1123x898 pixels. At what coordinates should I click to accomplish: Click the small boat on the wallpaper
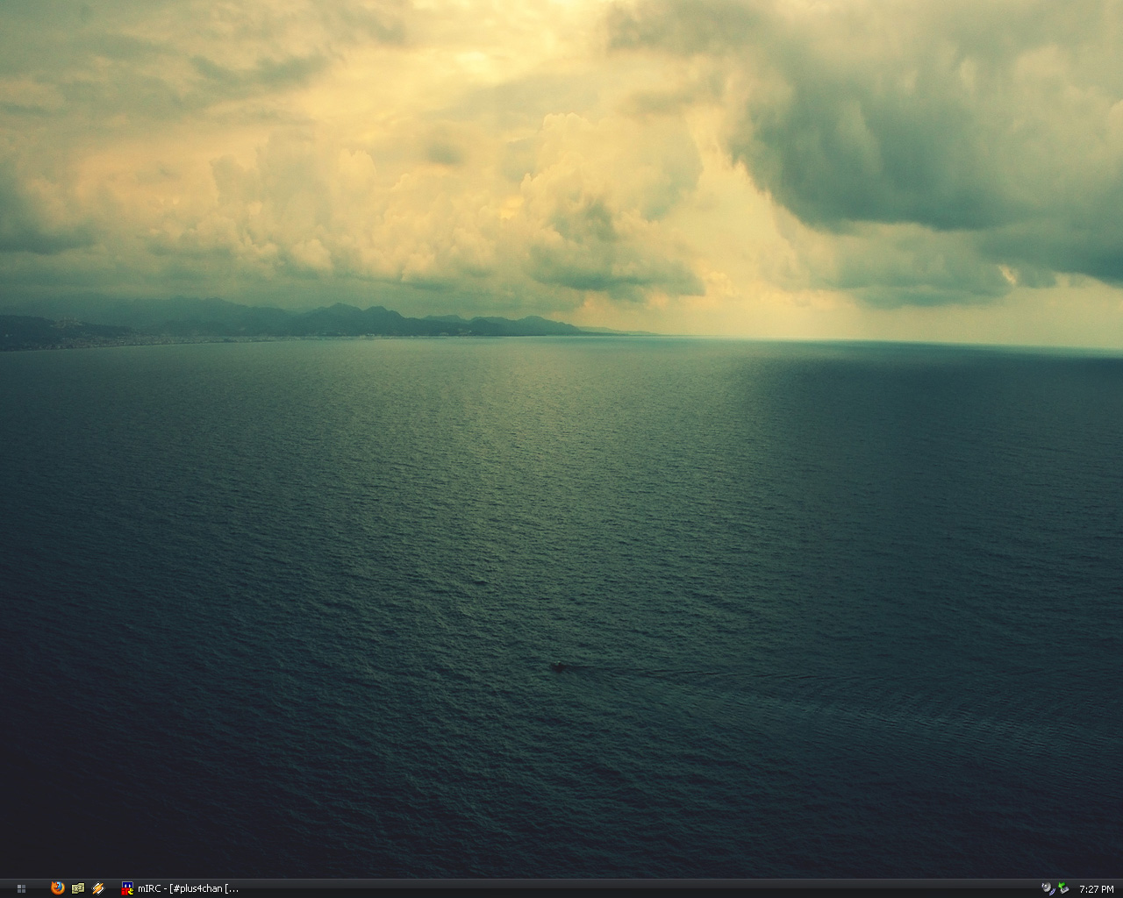coord(558,667)
